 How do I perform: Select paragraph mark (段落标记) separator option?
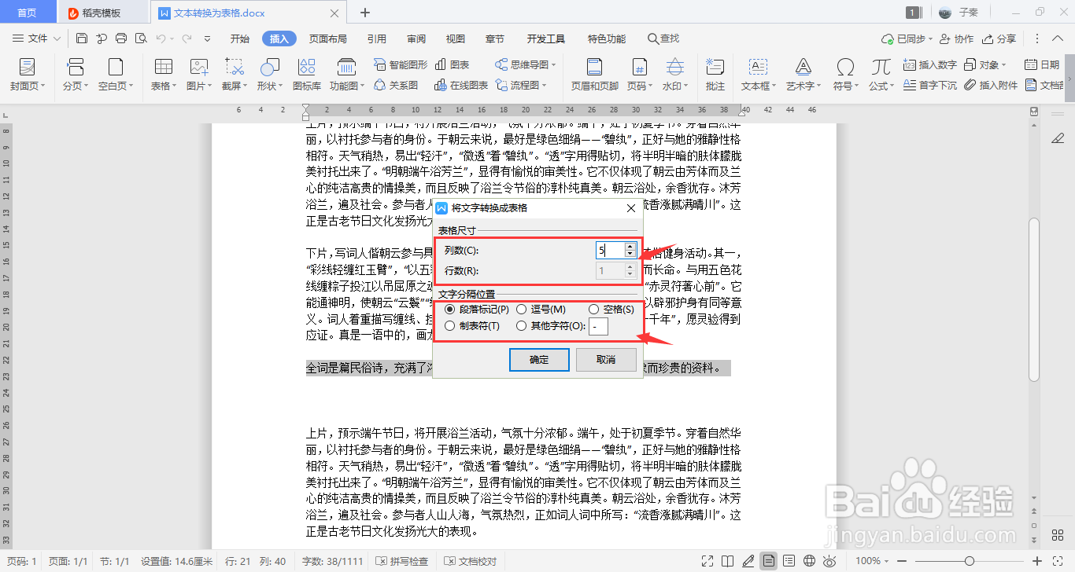[477, 310]
